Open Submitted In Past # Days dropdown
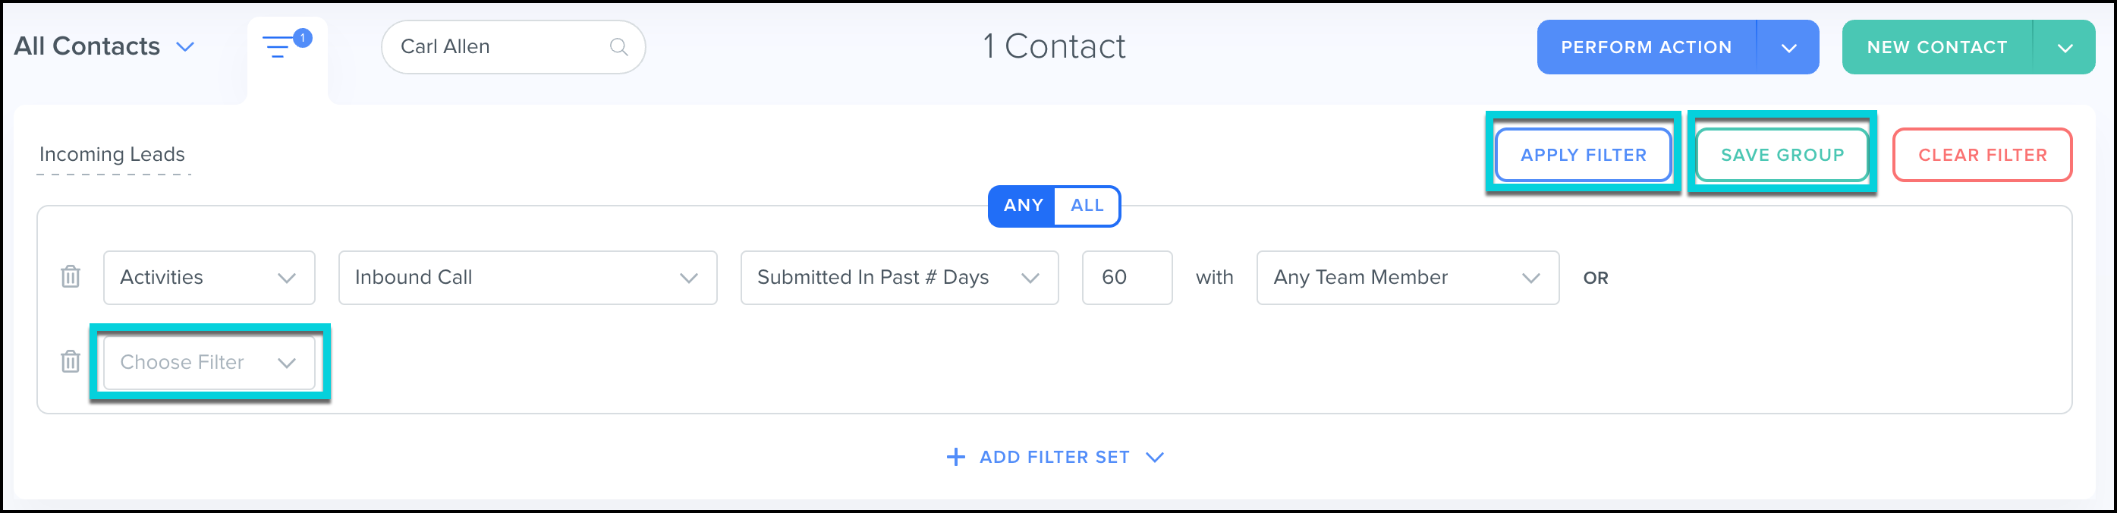Viewport: 2117px width, 513px height. [x=898, y=278]
